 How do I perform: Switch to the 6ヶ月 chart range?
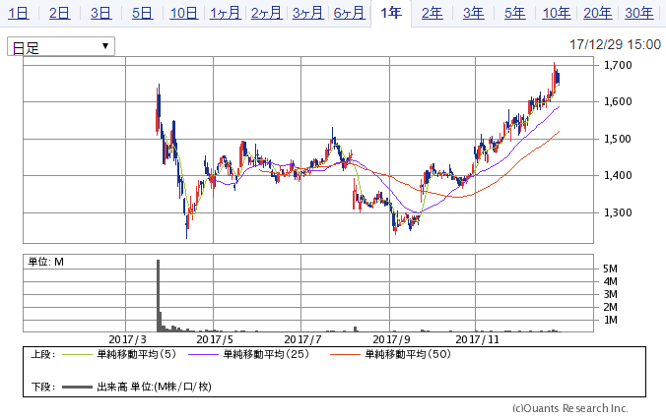click(x=349, y=13)
